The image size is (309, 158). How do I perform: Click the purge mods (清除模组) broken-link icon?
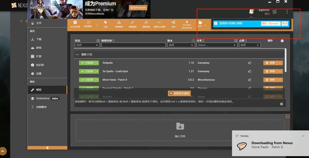point(146,23)
